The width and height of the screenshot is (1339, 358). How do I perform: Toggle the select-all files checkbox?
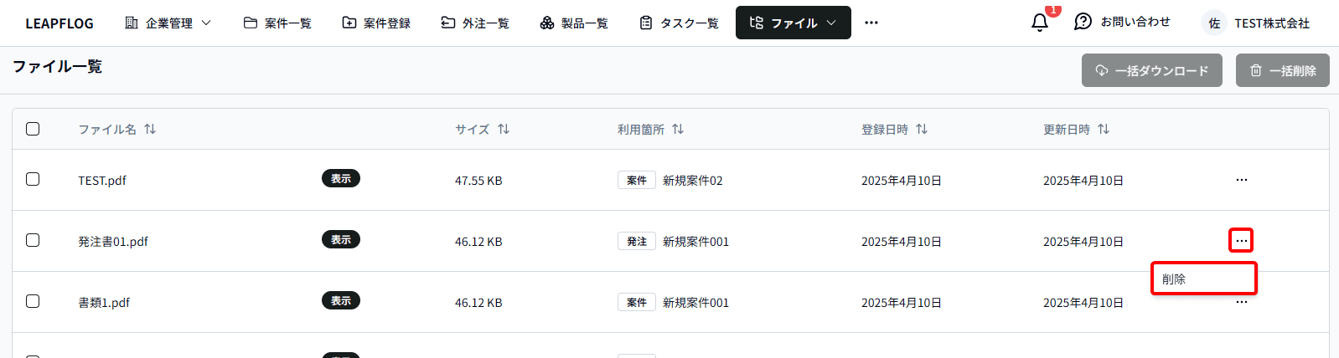tap(33, 129)
